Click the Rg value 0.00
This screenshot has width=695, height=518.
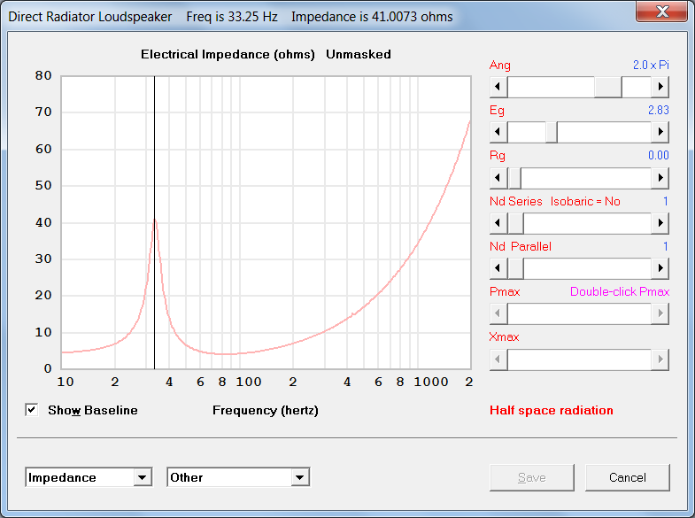pyautogui.click(x=658, y=156)
